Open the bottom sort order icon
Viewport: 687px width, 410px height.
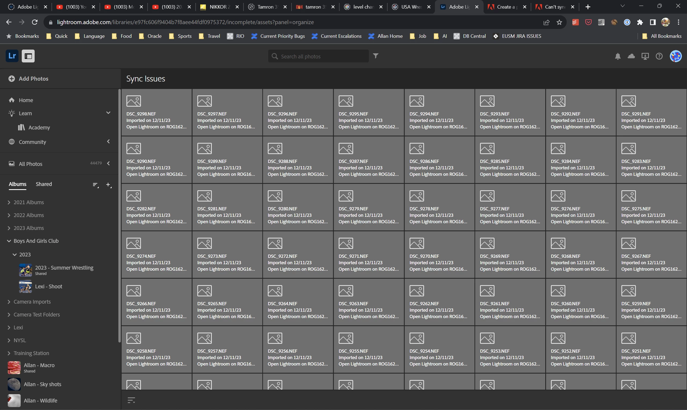coord(131,400)
